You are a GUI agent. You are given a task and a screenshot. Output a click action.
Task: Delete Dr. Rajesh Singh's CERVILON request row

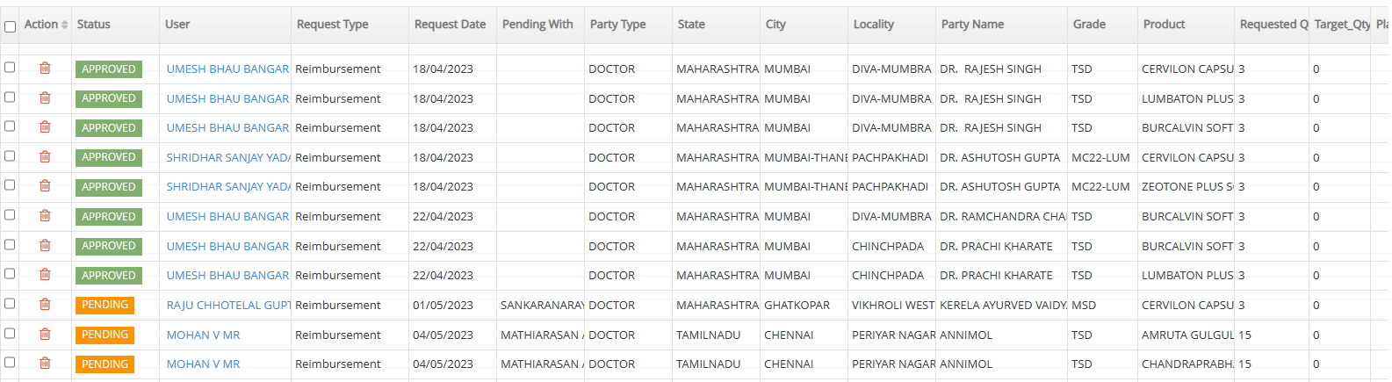coord(45,68)
